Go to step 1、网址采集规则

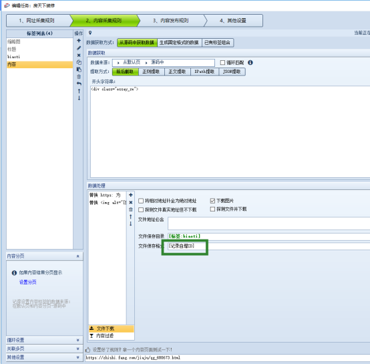pyautogui.click(x=37, y=21)
